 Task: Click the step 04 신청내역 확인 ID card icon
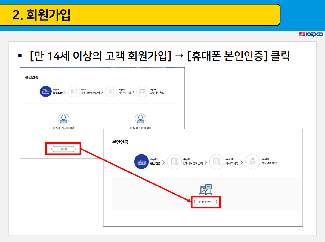click(142, 92)
